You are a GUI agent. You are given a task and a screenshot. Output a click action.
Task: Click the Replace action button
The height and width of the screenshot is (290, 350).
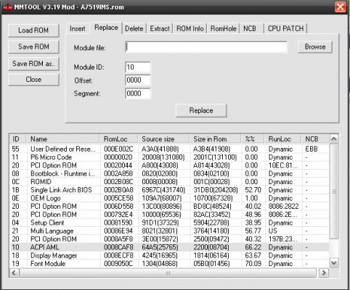coord(201,110)
